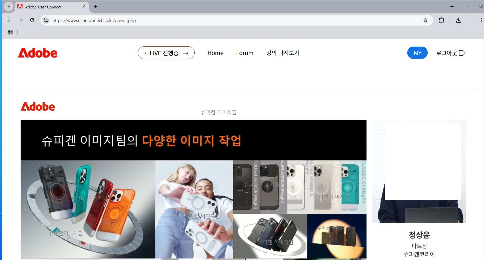Open the apps grid in bookmarks bar

(x=10, y=32)
